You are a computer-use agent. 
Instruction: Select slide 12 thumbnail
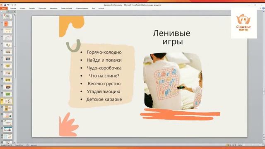8,94
